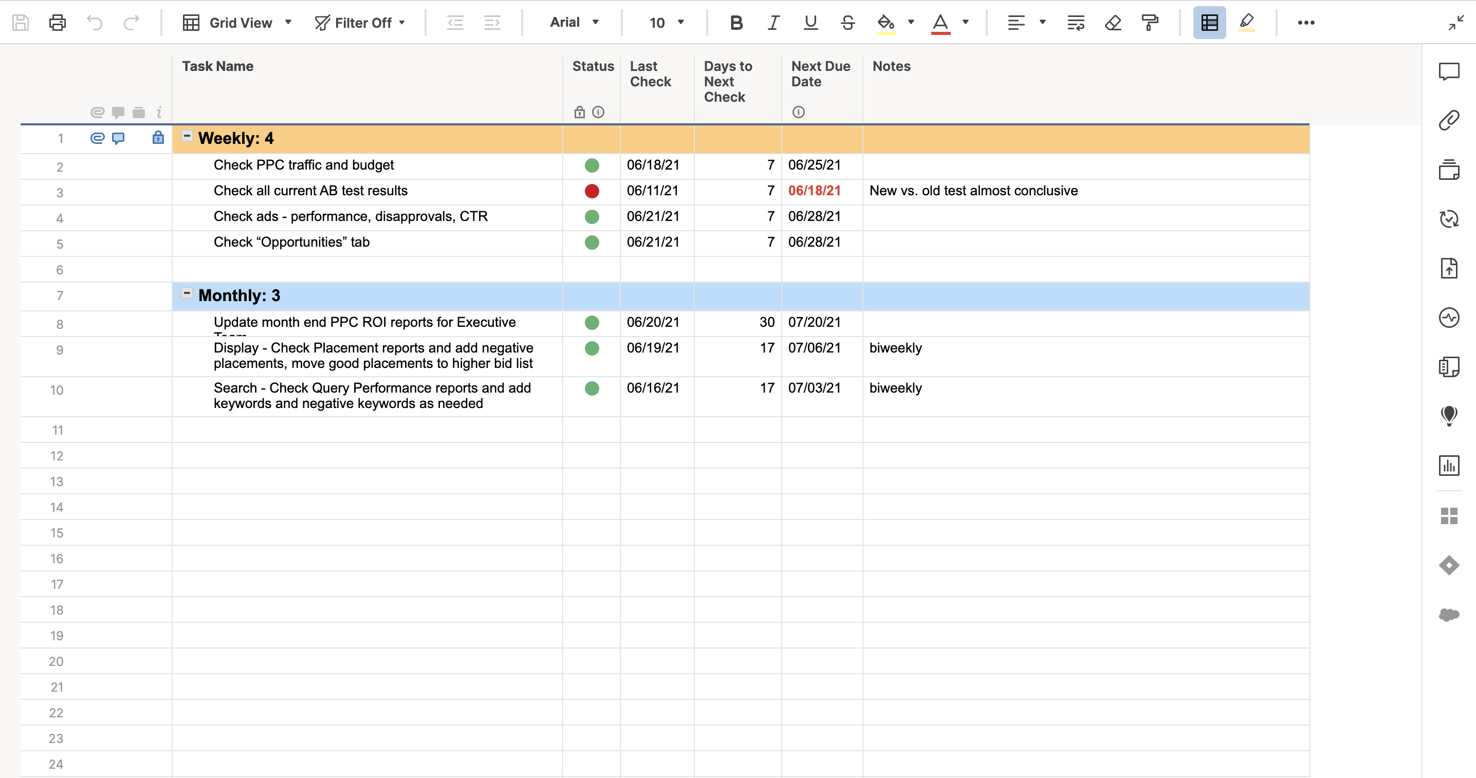Open Conversations panel in right sidebar
1476x778 pixels.
coord(1448,71)
